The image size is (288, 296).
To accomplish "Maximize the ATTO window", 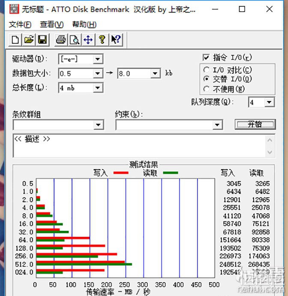I will pyautogui.click(x=242, y=9).
